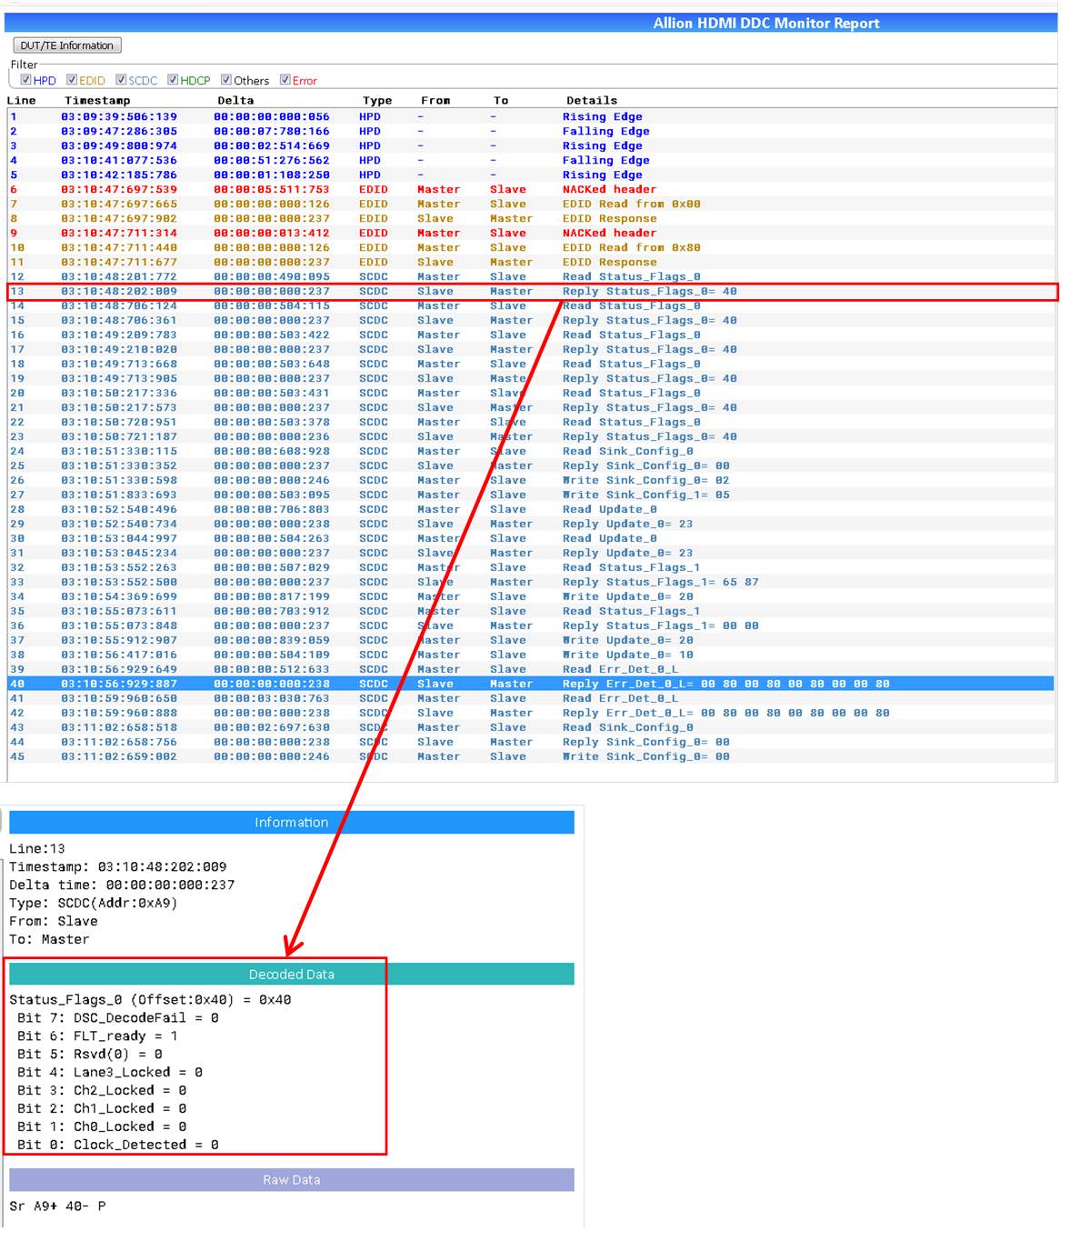Viewport: 1070px width, 1251px height.
Task: Toggle the HPD filter checkbox
Action: point(26,80)
